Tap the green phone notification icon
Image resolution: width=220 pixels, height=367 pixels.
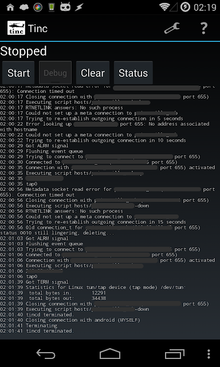click(x=52, y=7)
